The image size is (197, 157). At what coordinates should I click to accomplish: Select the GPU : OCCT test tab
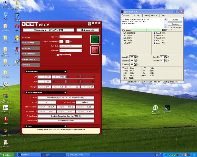coord(31,48)
